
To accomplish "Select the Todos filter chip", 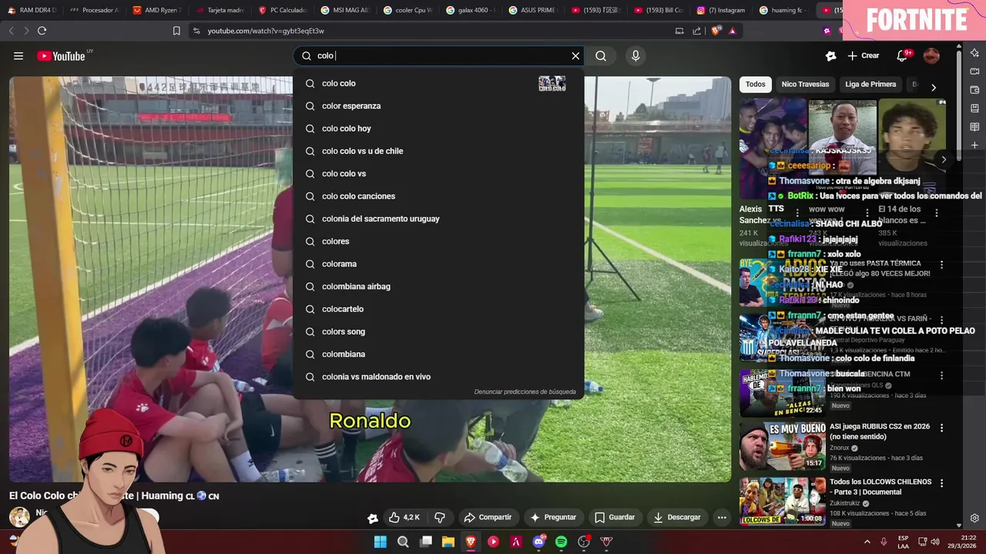I will point(756,84).
